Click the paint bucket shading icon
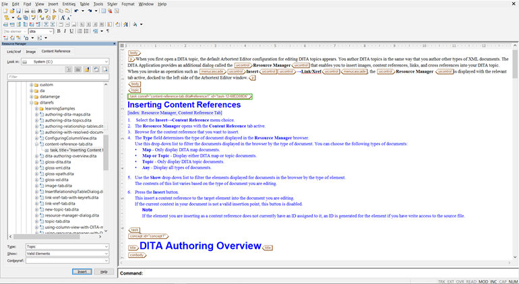The height and width of the screenshot is (284, 519). click(x=135, y=24)
